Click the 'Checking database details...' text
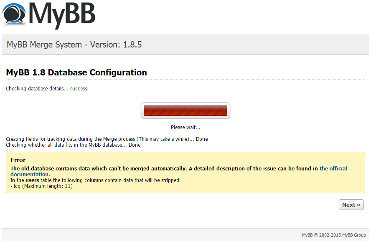Screen dimensions: 371x245 (x=37, y=89)
